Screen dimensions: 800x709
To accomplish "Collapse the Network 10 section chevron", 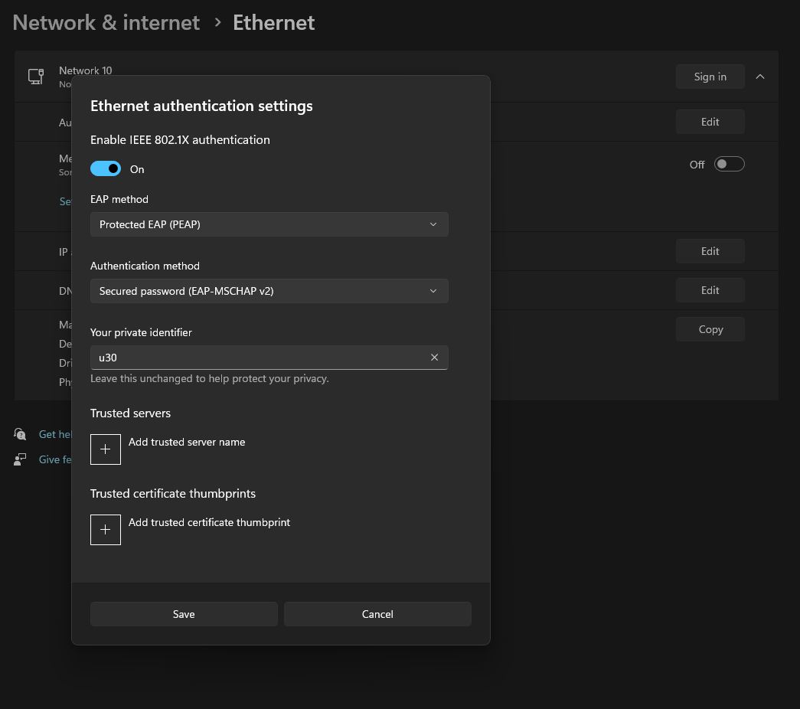I will [x=759, y=77].
